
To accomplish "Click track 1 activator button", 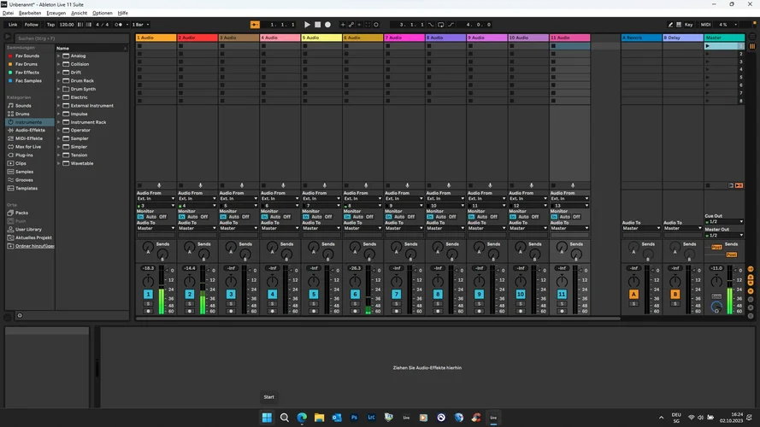I will click(148, 294).
